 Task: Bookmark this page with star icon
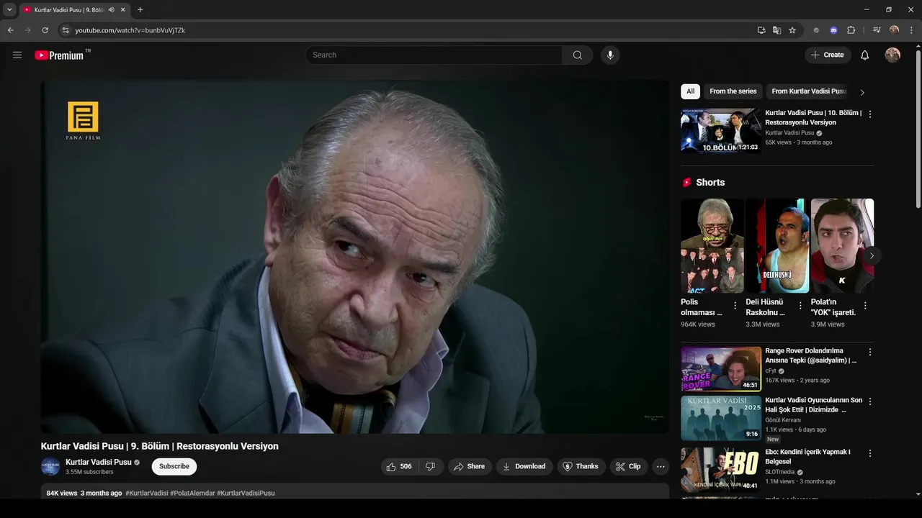click(x=792, y=30)
